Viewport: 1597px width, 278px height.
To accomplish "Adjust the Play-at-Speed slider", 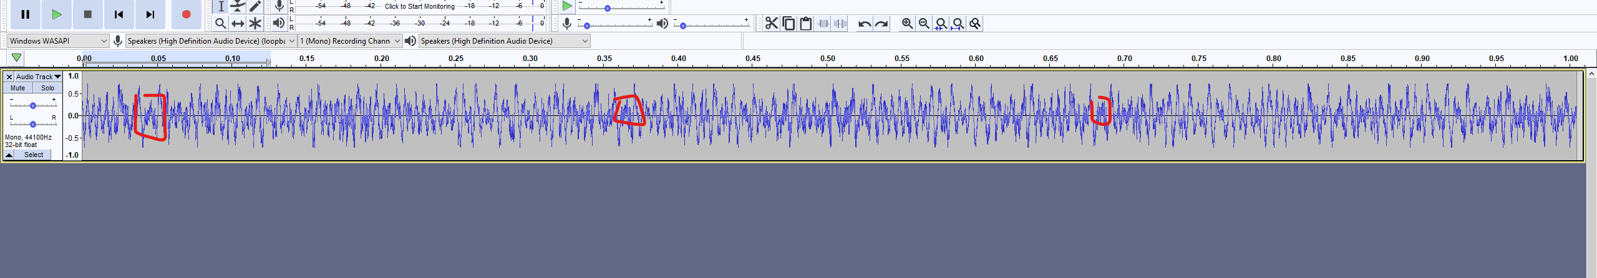I will [x=621, y=7].
